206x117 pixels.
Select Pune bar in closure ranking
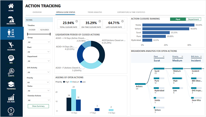pyautogui.click(x=154, y=37)
